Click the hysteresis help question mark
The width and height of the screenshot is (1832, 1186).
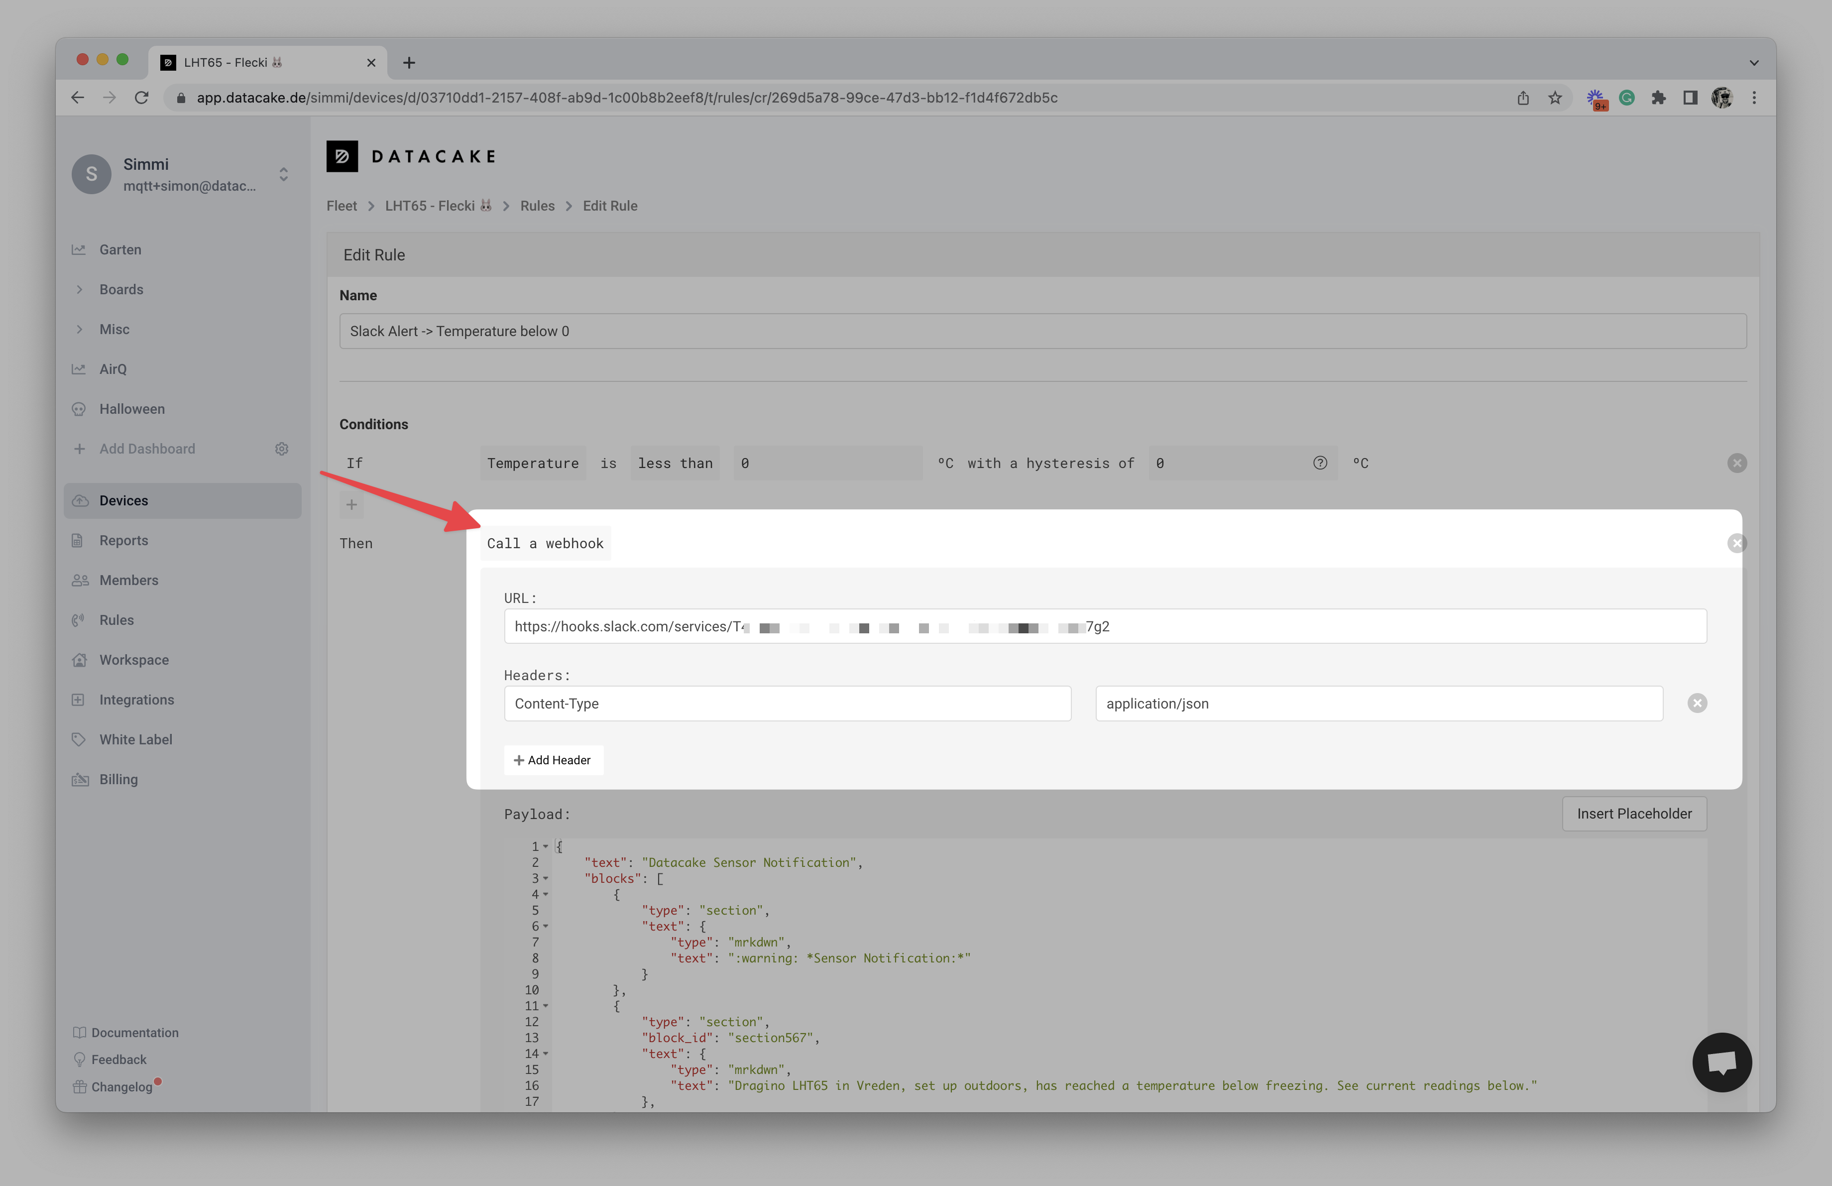click(1319, 463)
